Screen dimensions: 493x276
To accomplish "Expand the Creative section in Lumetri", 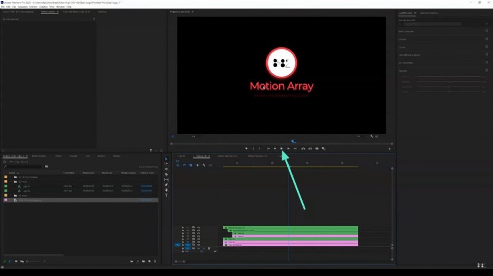I will click(x=402, y=39).
